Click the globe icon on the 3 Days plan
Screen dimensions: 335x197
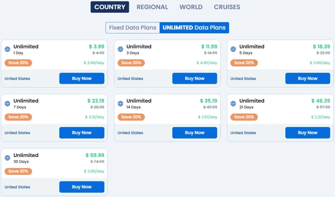click(120, 49)
